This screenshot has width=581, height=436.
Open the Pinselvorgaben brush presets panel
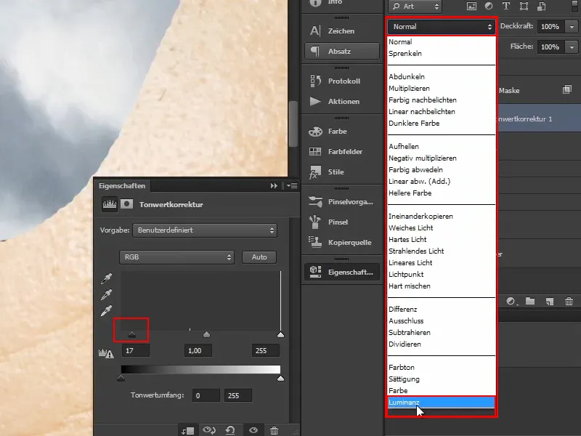(x=341, y=202)
